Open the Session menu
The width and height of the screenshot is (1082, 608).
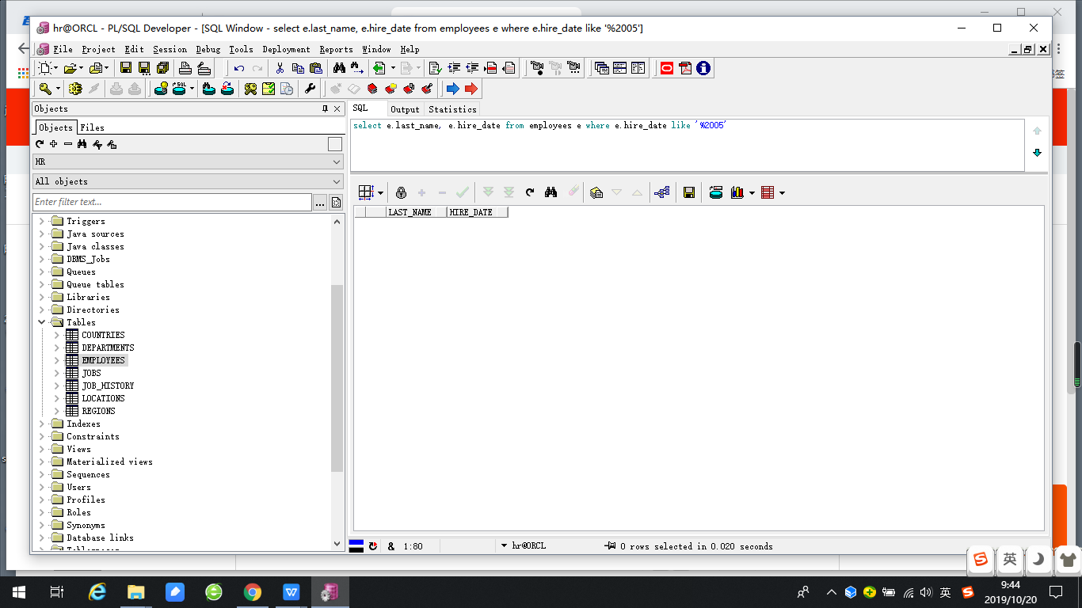(170, 49)
